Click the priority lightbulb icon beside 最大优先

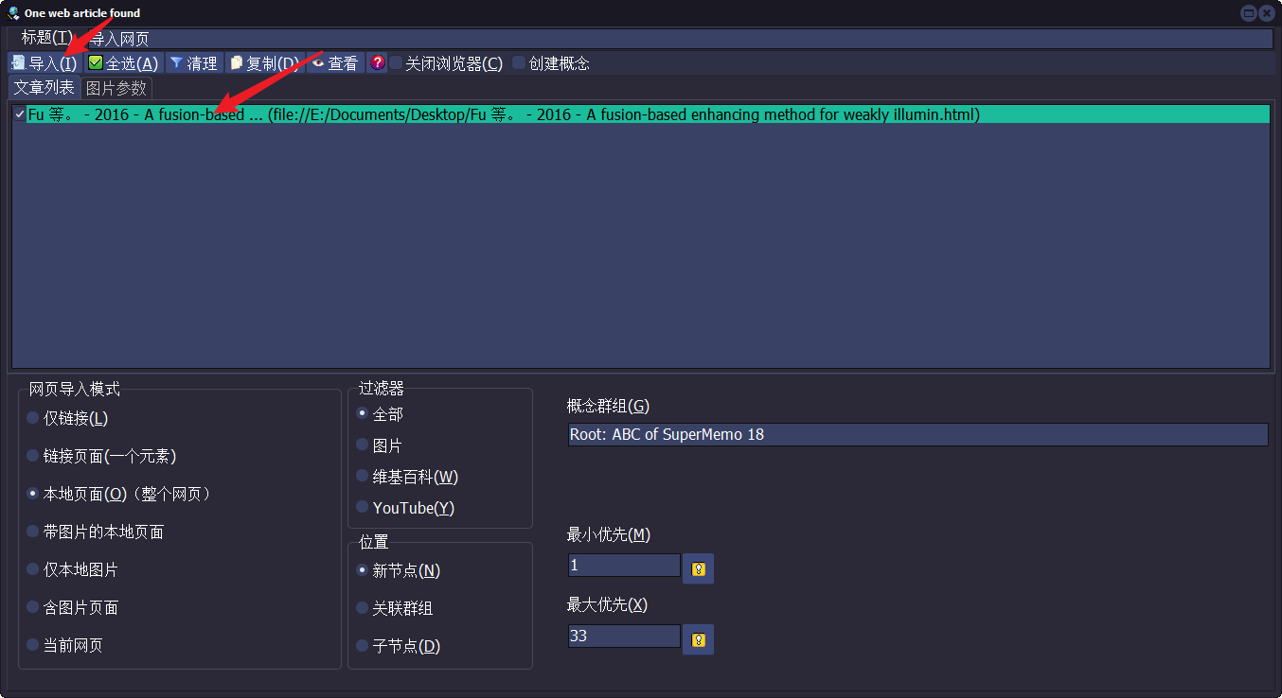pyautogui.click(x=698, y=638)
